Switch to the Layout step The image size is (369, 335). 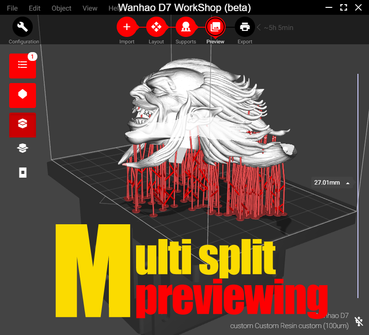(x=156, y=27)
